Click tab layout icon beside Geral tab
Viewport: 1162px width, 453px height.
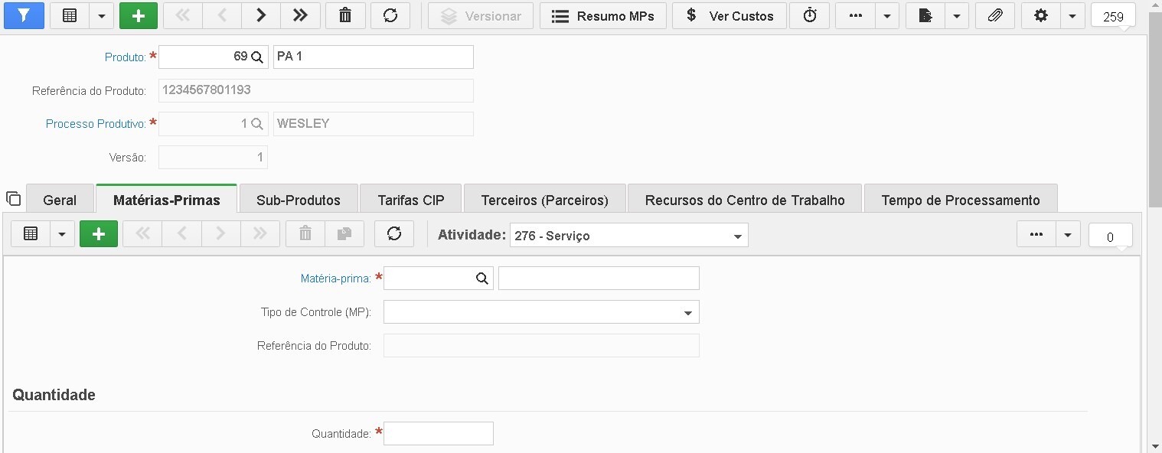(13, 199)
